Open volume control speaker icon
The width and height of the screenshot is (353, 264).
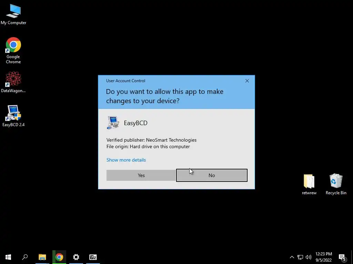tap(309, 257)
